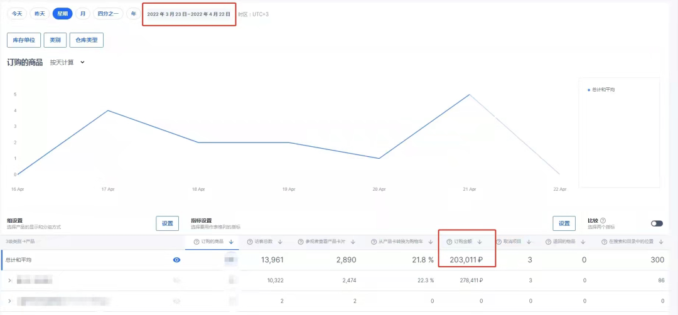Select the 月 period tab
The image size is (678, 315).
point(83,14)
